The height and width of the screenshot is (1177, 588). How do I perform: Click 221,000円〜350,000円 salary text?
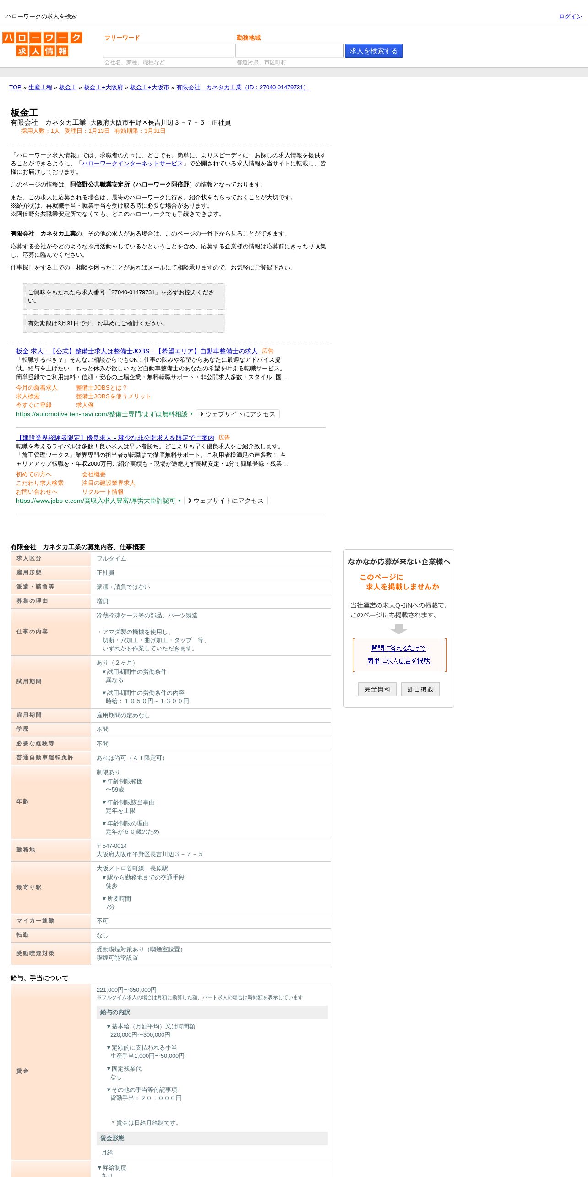pyautogui.click(x=126, y=990)
